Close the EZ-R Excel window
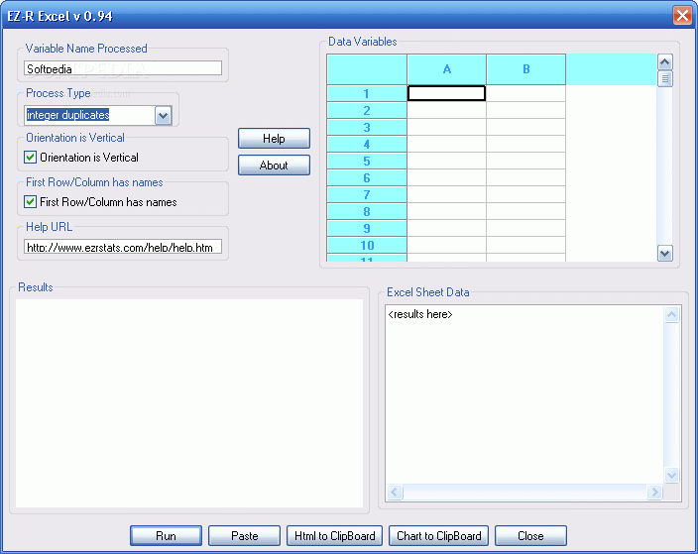 coord(682,16)
